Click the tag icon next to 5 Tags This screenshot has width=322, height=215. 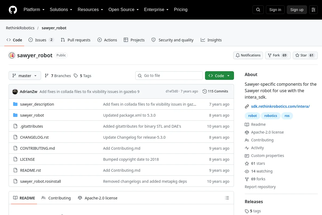pyautogui.click(x=76, y=76)
